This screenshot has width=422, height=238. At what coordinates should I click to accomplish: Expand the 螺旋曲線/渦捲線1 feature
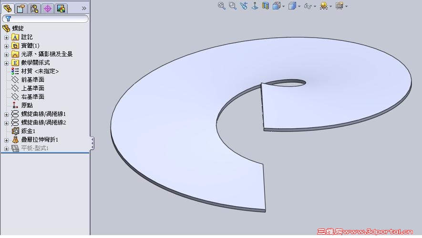click(7, 114)
